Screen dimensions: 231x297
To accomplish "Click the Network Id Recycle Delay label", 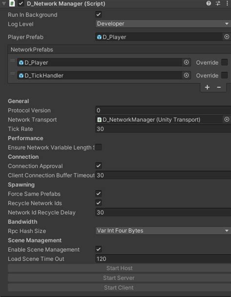I will click(42, 212).
